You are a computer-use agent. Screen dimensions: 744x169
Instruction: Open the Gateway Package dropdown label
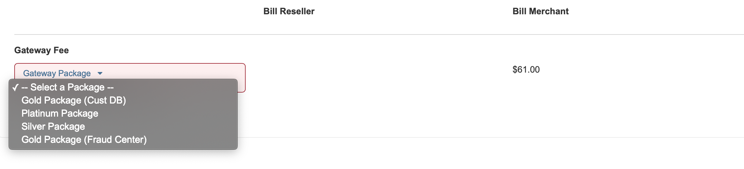coord(57,73)
